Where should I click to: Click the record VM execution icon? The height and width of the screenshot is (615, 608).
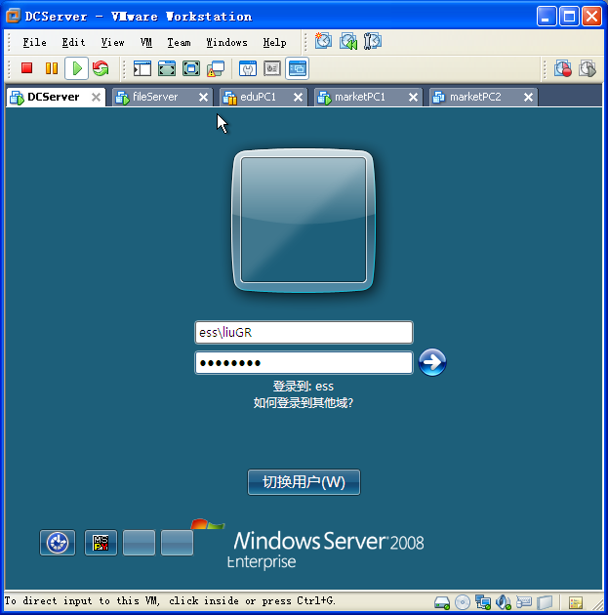pos(562,68)
